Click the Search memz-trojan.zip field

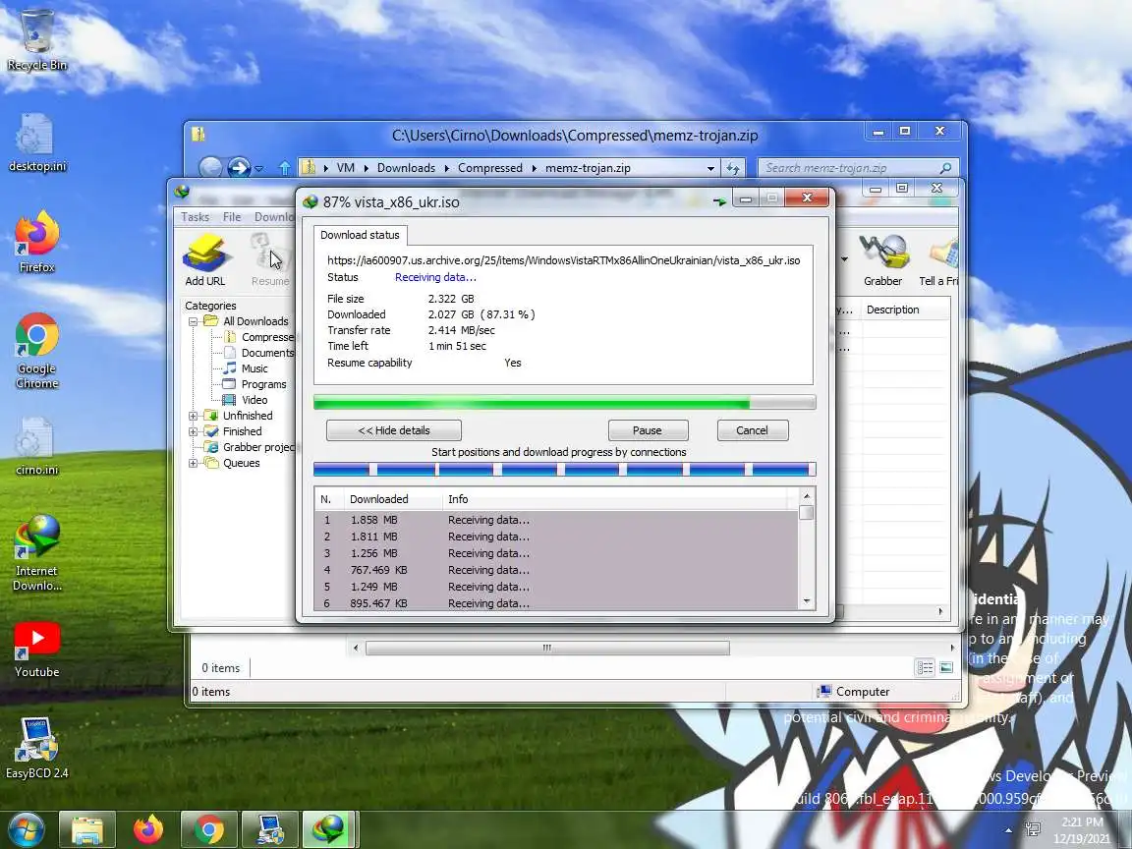pos(858,167)
